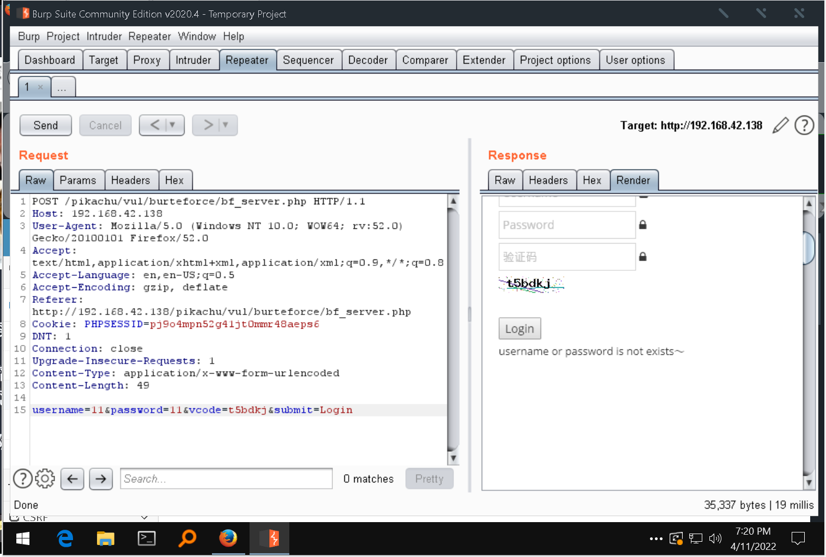Open the Help menu
826x557 pixels.
(234, 37)
